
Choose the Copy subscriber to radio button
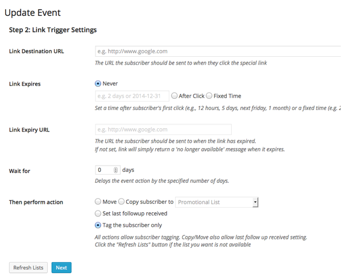(121, 201)
